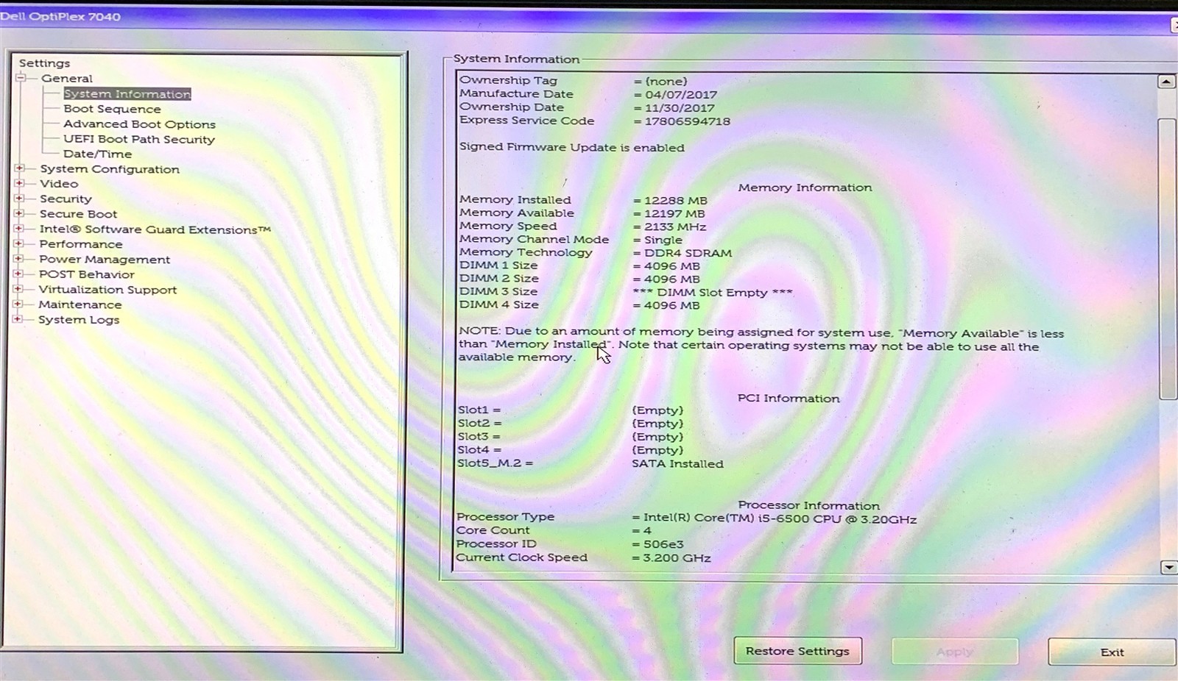The width and height of the screenshot is (1178, 681).
Task: Expand the System Logs category
Action: [20, 319]
